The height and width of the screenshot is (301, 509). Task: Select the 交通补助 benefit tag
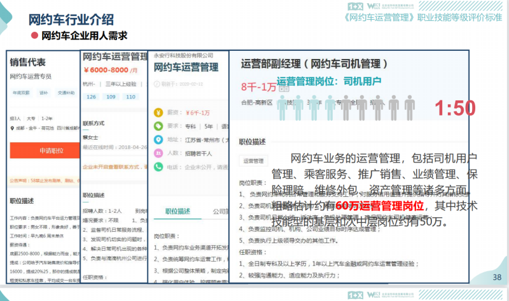66,93
